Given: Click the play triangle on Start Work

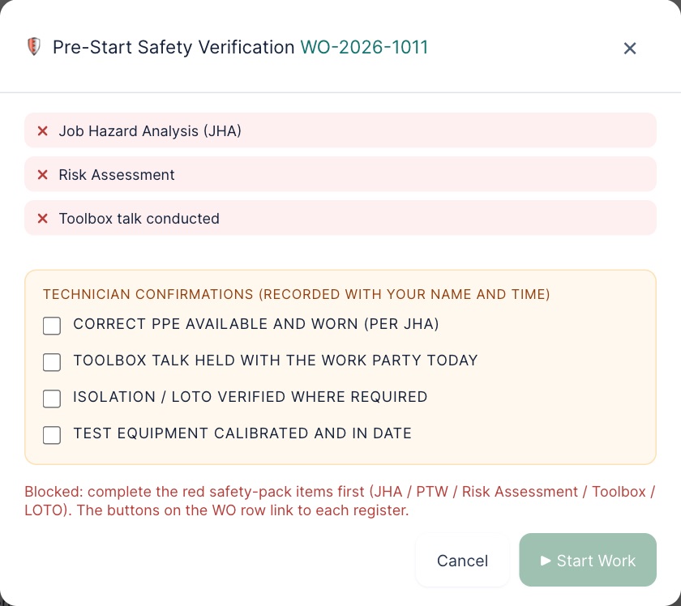Looking at the screenshot, I should pos(546,561).
